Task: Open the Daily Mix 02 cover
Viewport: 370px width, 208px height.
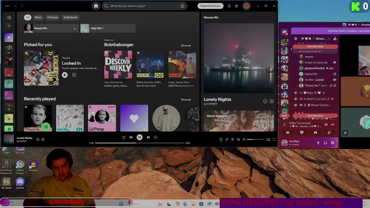Action: click(x=150, y=65)
